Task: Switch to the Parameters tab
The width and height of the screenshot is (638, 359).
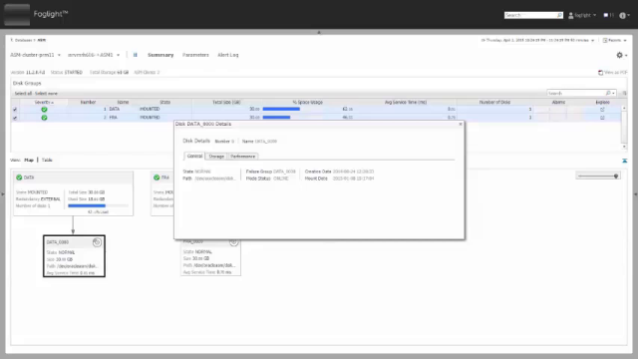Action: [195, 55]
